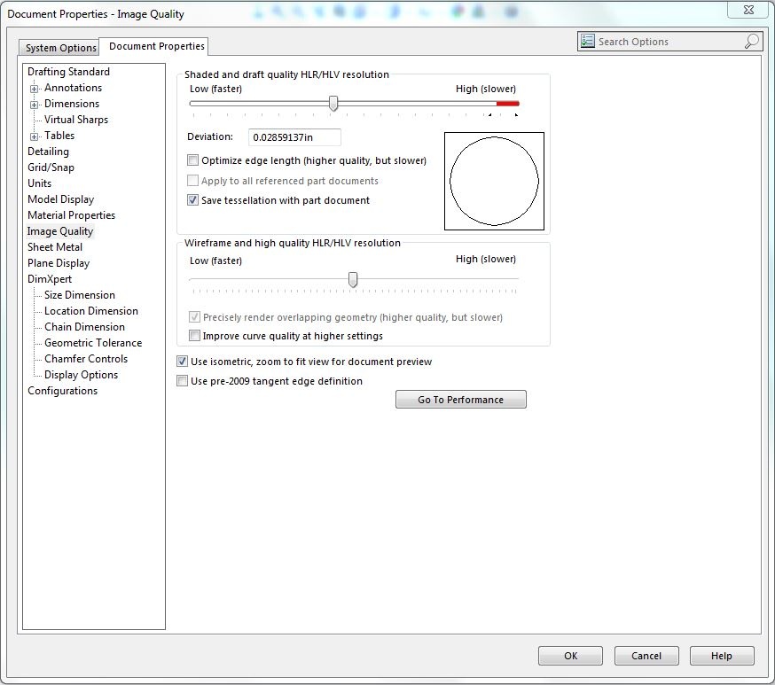Open Virtual Sharps settings
775x685 pixels.
[x=76, y=120]
